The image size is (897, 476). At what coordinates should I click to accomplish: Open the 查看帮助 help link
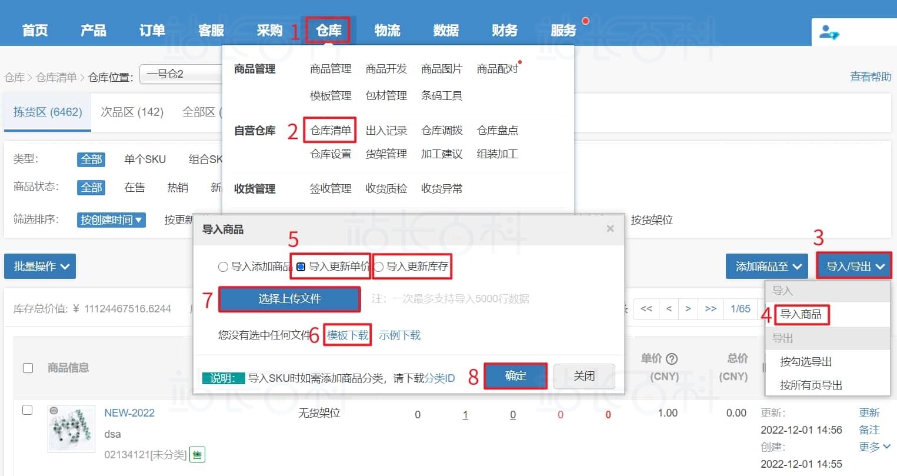pyautogui.click(x=870, y=76)
